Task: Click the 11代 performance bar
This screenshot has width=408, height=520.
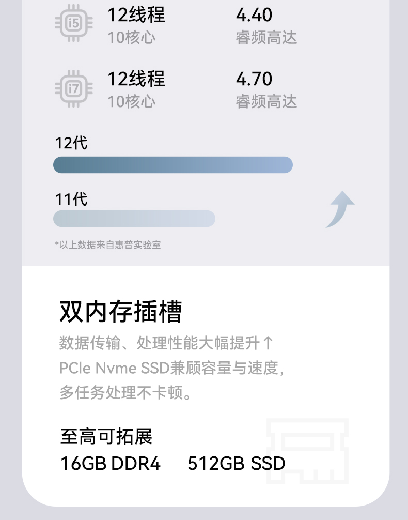Action: [x=134, y=219]
